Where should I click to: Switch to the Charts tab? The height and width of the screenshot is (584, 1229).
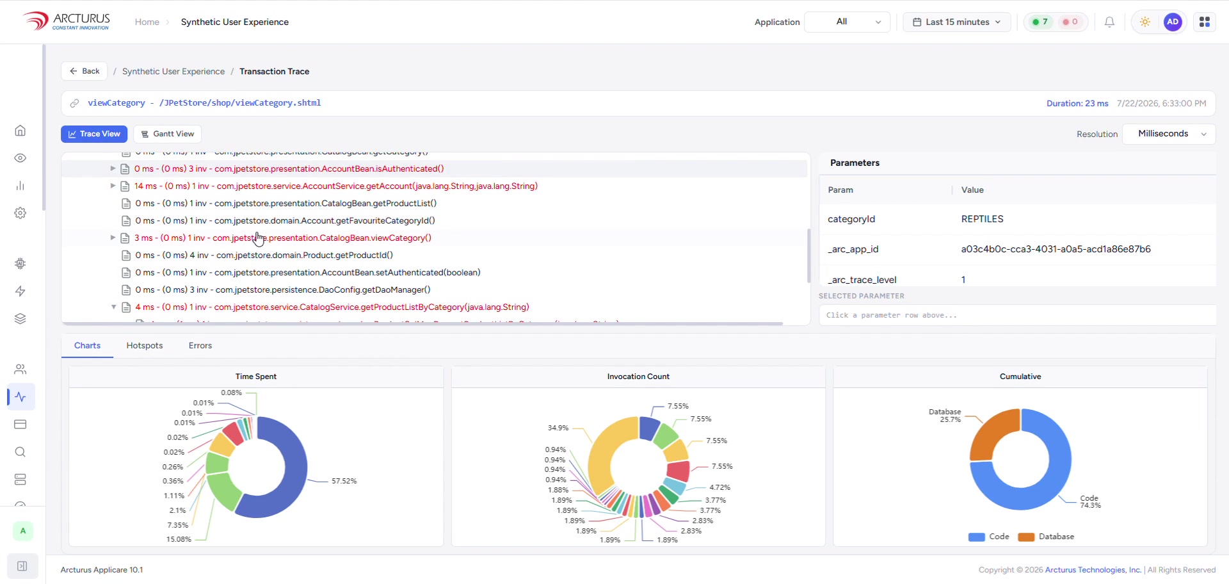pyautogui.click(x=87, y=346)
